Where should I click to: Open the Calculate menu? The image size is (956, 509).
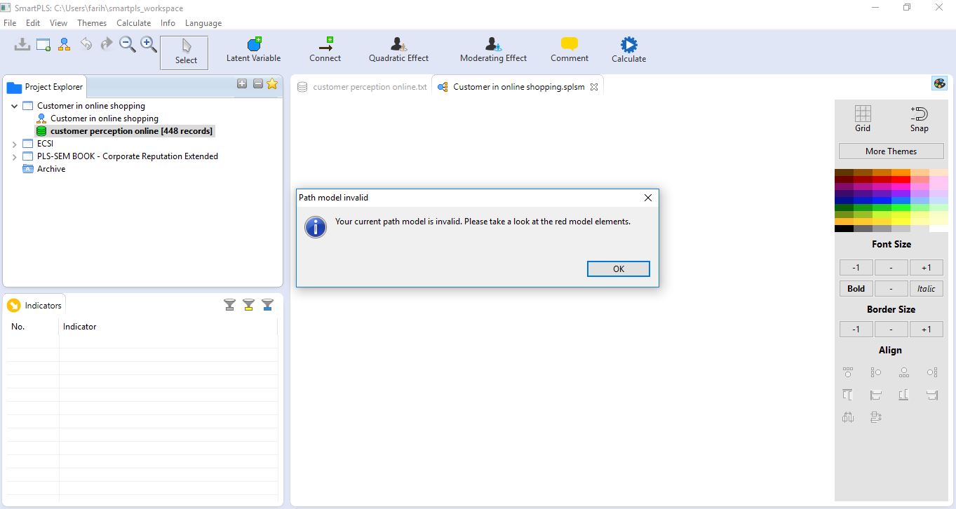[x=133, y=23]
